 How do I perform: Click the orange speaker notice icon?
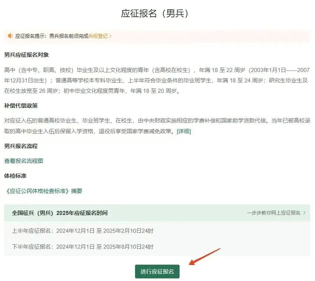click(10, 36)
